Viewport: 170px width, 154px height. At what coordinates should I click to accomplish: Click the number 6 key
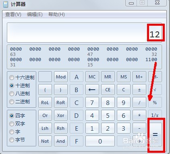click(x=124, y=115)
